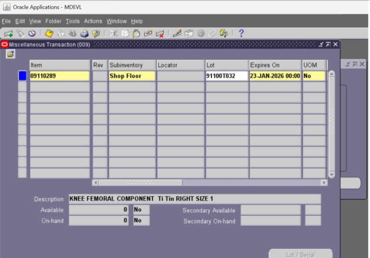Click the Folder Tools toolbar icon
The width and height of the screenshot is (370, 258).
[x=224, y=34]
